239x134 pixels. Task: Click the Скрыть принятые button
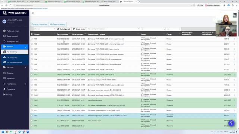(40, 24)
